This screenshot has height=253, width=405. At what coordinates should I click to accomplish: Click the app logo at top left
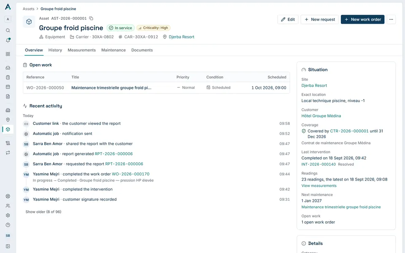(8, 7)
